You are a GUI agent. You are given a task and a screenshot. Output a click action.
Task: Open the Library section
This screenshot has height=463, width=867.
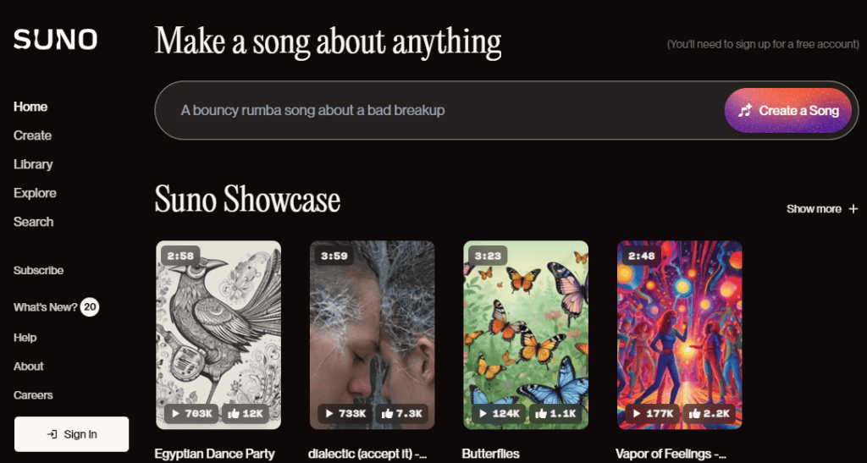pos(33,164)
